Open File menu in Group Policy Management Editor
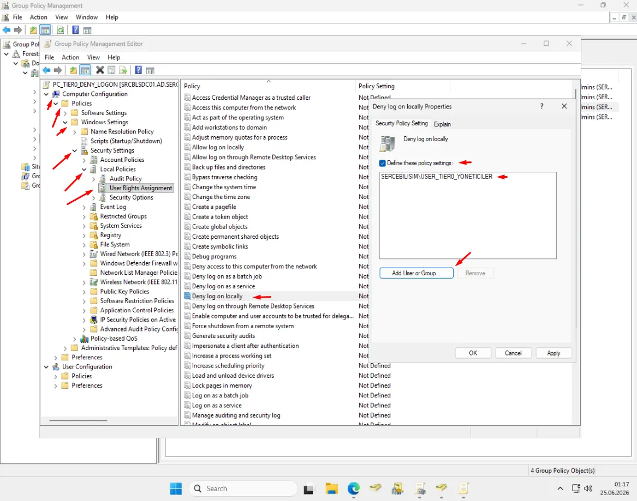The height and width of the screenshot is (501, 637). coord(49,57)
